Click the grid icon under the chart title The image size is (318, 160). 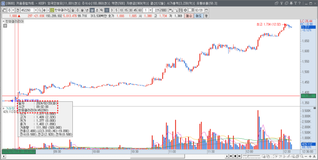[x=5, y=25]
